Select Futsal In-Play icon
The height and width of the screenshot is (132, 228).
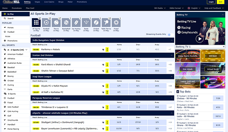pos(116,23)
